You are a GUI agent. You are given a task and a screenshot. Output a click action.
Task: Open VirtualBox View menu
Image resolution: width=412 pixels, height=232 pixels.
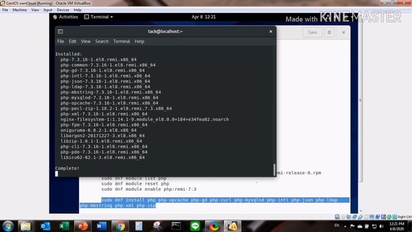coord(35,10)
